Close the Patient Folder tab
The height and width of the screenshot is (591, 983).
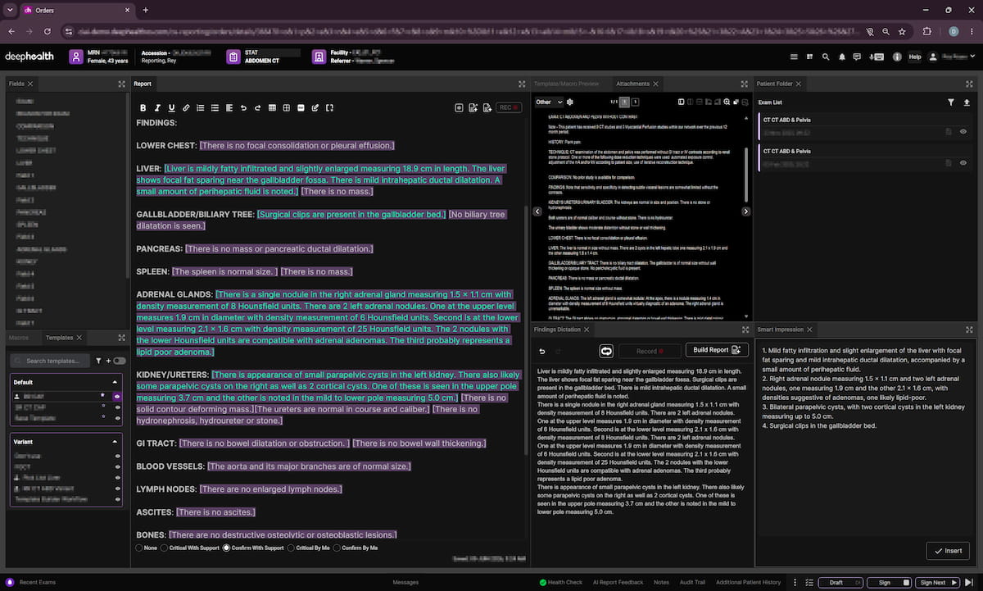800,84
